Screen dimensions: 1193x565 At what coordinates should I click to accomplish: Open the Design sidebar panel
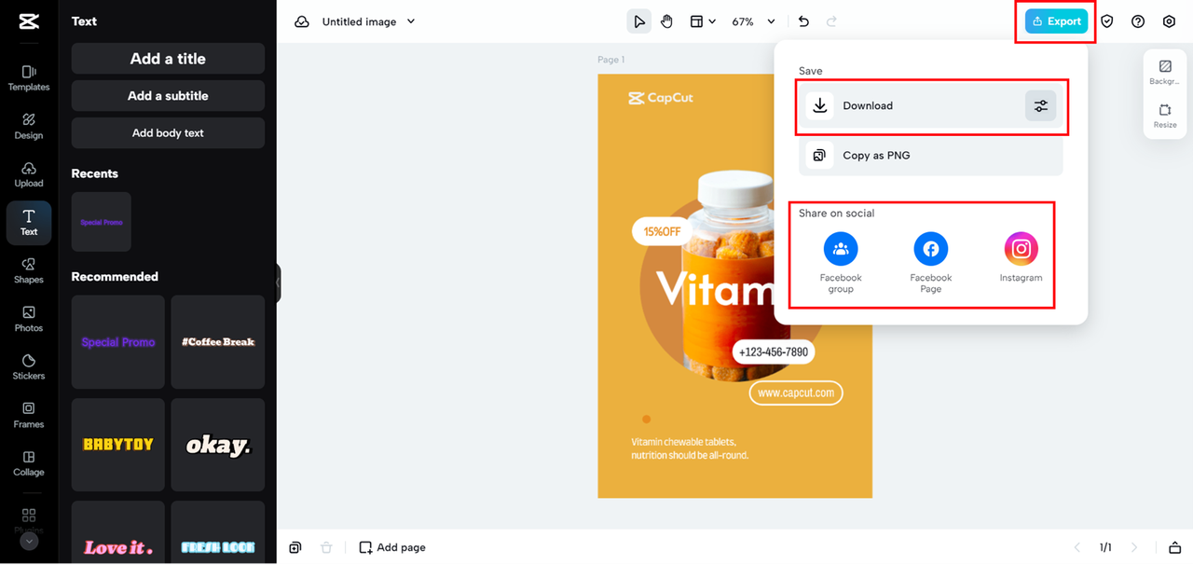click(29, 126)
